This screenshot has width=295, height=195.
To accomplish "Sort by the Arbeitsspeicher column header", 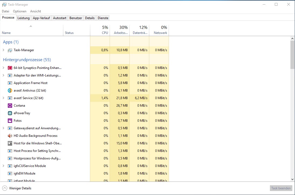I will click(x=120, y=30).
